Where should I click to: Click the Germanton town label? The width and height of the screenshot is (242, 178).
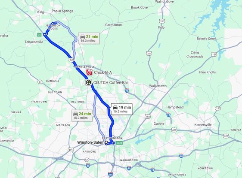(x=113, y=25)
